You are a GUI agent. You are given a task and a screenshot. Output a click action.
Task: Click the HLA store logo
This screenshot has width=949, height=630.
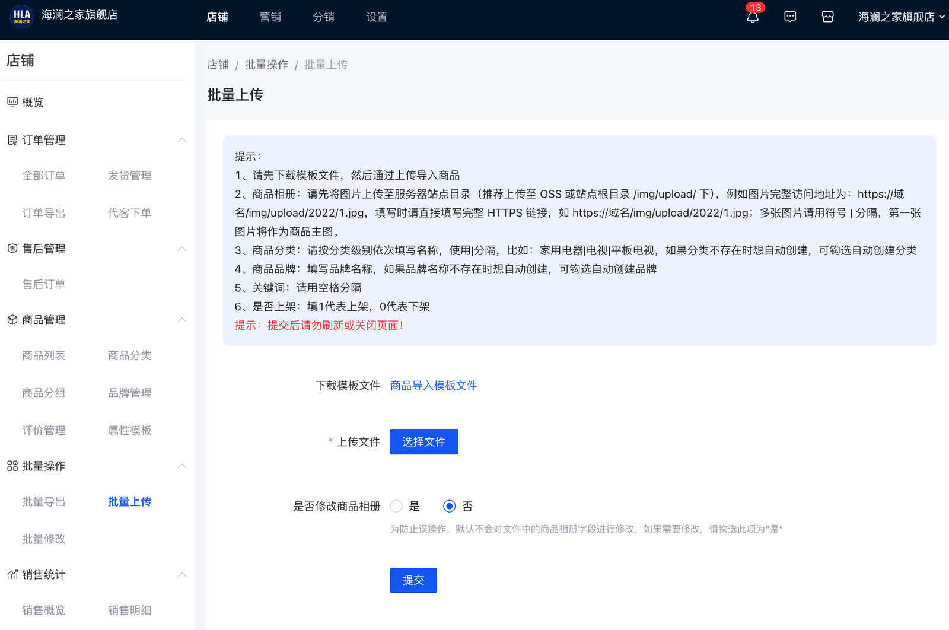point(22,16)
